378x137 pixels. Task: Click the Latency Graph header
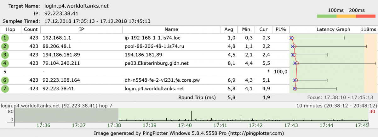tap(333, 30)
